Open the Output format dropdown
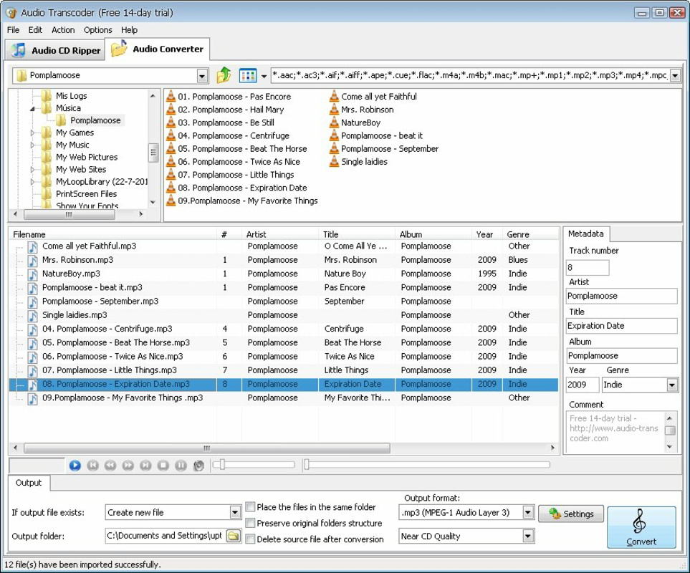Viewport: 690px width, 573px height. (528, 512)
